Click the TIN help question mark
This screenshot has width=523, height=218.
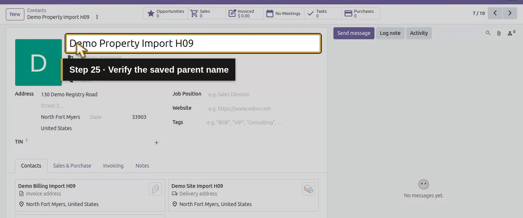click(x=27, y=140)
